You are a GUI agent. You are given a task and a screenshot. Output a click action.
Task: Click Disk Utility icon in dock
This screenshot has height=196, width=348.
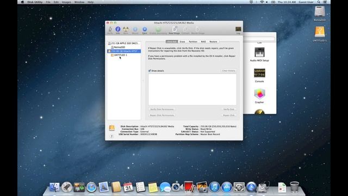coord(263,187)
